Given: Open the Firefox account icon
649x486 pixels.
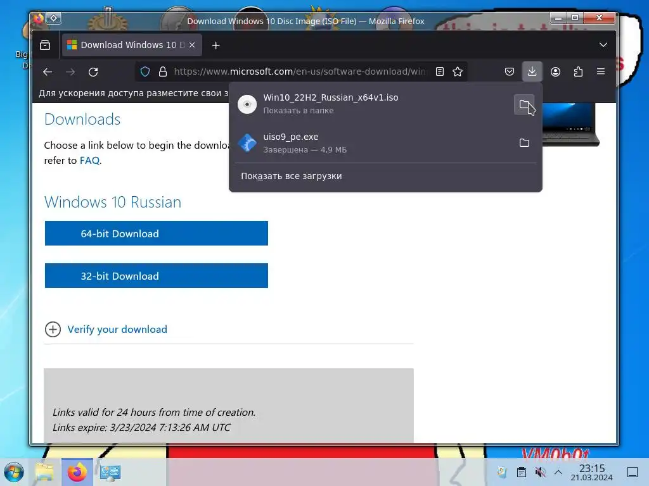Looking at the screenshot, I should point(555,72).
